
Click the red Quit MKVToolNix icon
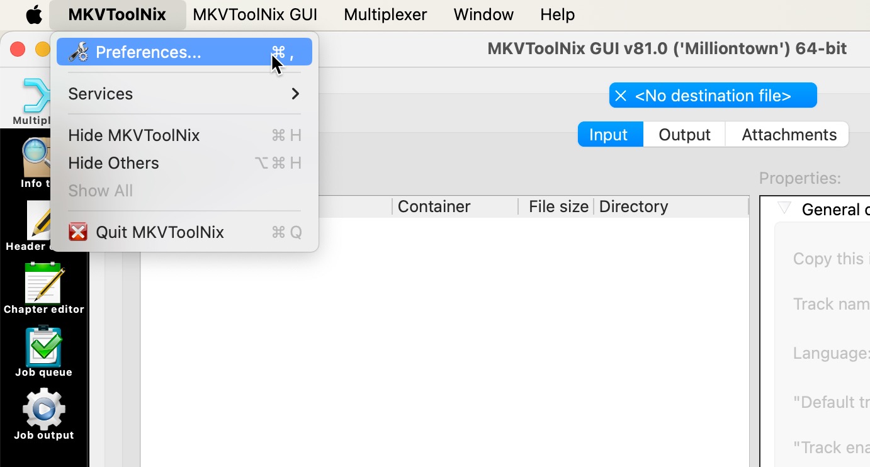click(78, 232)
